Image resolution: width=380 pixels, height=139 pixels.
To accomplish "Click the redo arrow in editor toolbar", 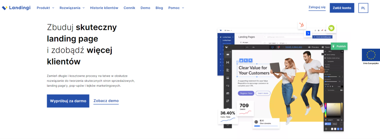I will point(253,47).
